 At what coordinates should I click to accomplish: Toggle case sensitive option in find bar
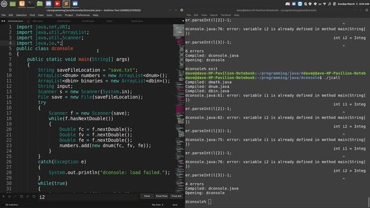click(9, 196)
